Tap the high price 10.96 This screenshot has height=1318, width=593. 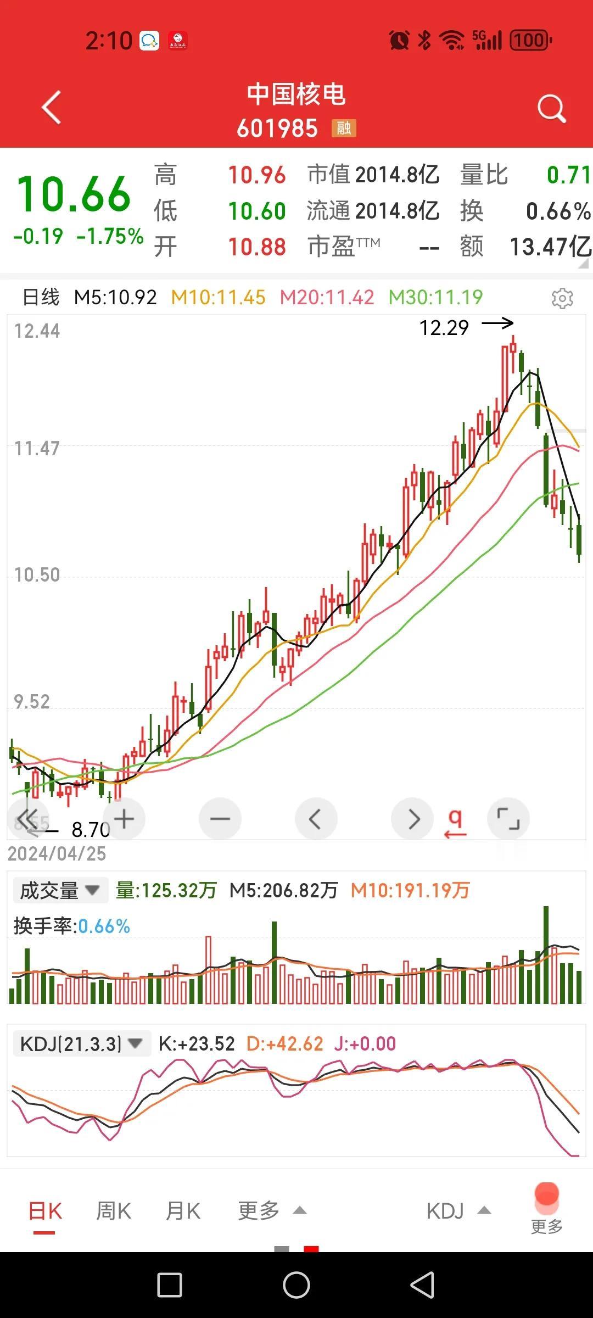(x=257, y=175)
